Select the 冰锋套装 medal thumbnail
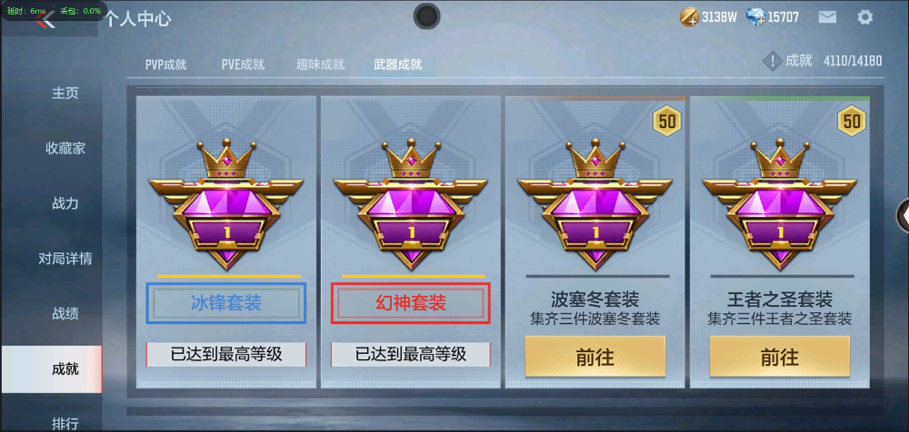Viewport: 909px width, 432px height. pos(226,204)
